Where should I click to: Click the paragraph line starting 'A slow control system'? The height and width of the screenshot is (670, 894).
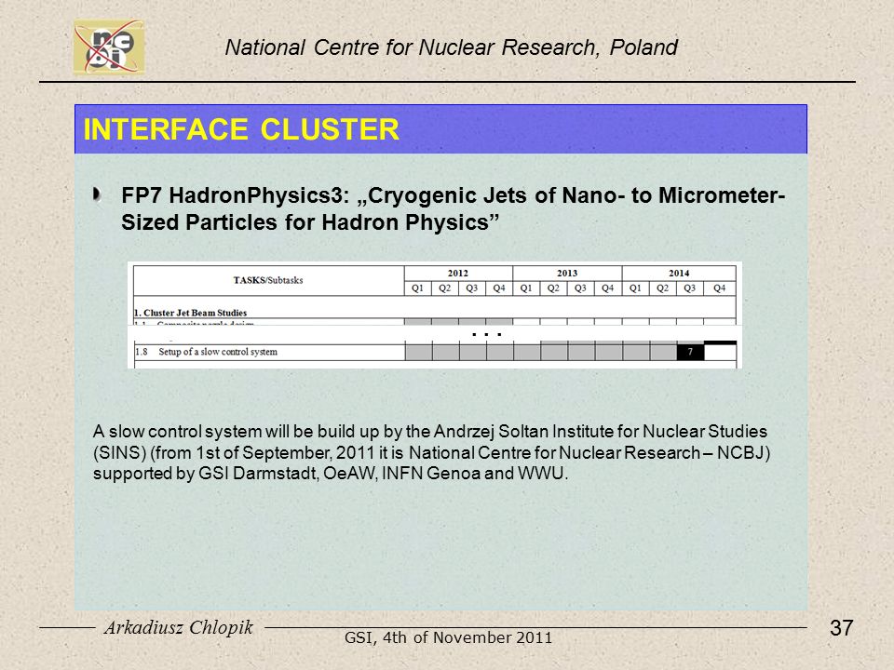(430, 431)
